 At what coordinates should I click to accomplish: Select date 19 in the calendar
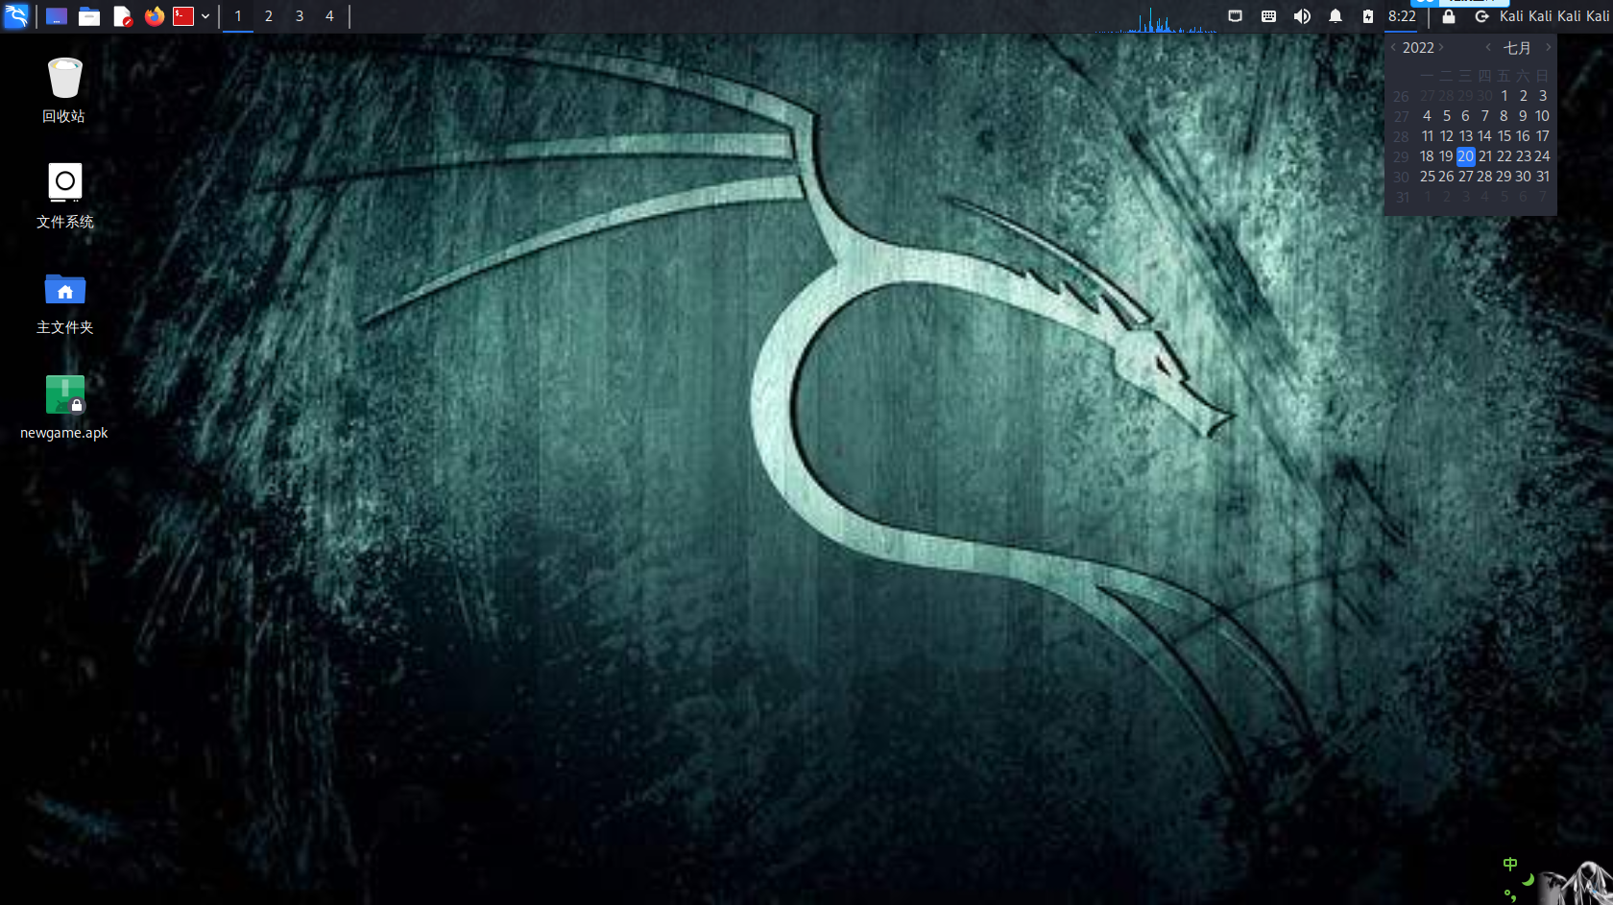(1446, 156)
